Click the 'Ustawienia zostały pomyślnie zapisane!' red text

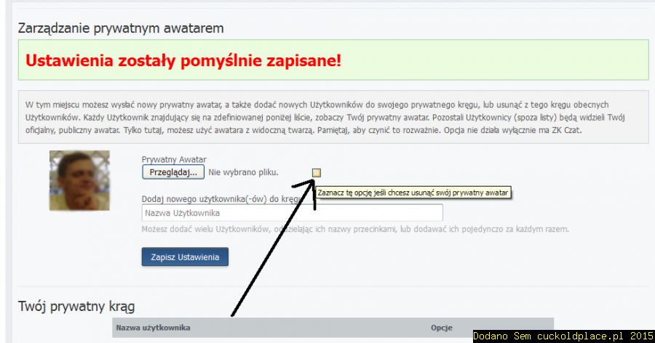coord(183,60)
